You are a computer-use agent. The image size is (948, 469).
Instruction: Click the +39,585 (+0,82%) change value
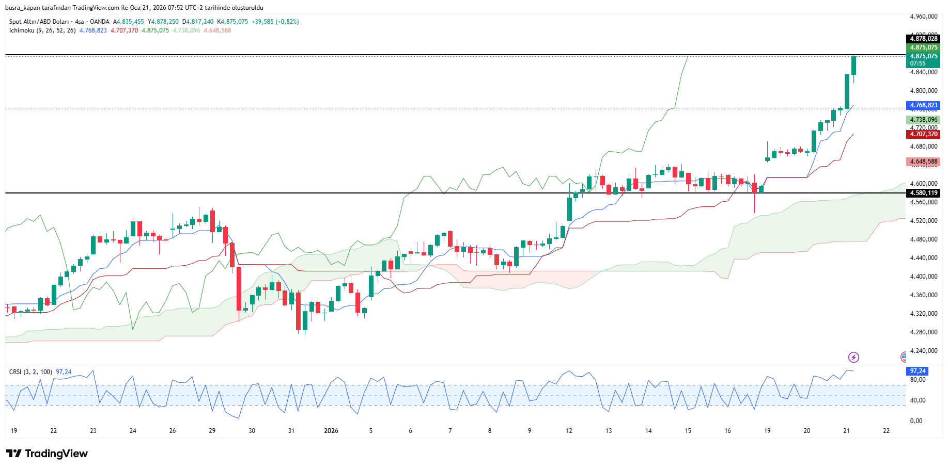coord(275,22)
